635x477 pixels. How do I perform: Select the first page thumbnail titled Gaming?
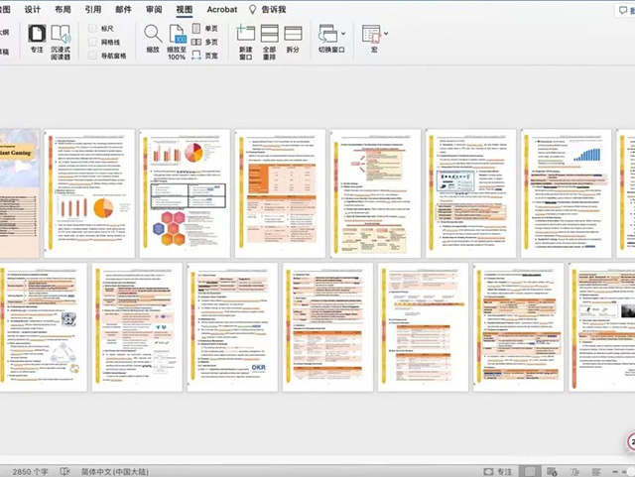click(19, 190)
